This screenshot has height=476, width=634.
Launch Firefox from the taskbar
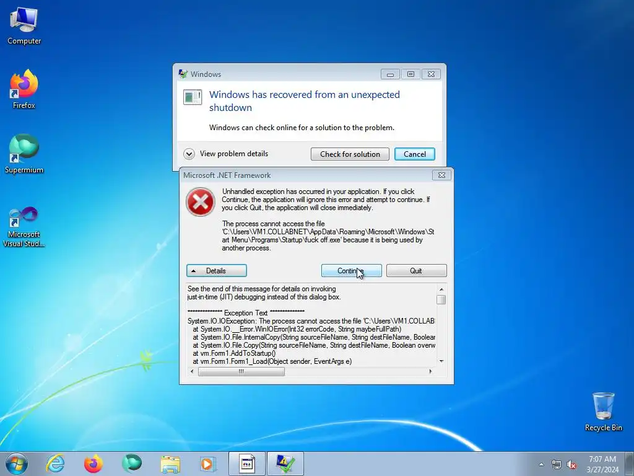tap(93, 464)
